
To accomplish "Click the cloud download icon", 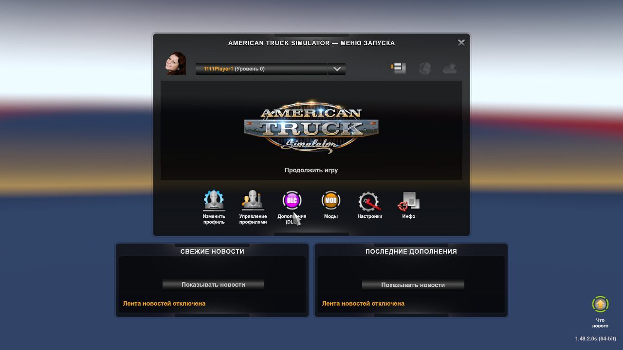I will coord(450,69).
